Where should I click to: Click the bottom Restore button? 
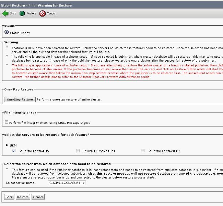tap(23, 197)
